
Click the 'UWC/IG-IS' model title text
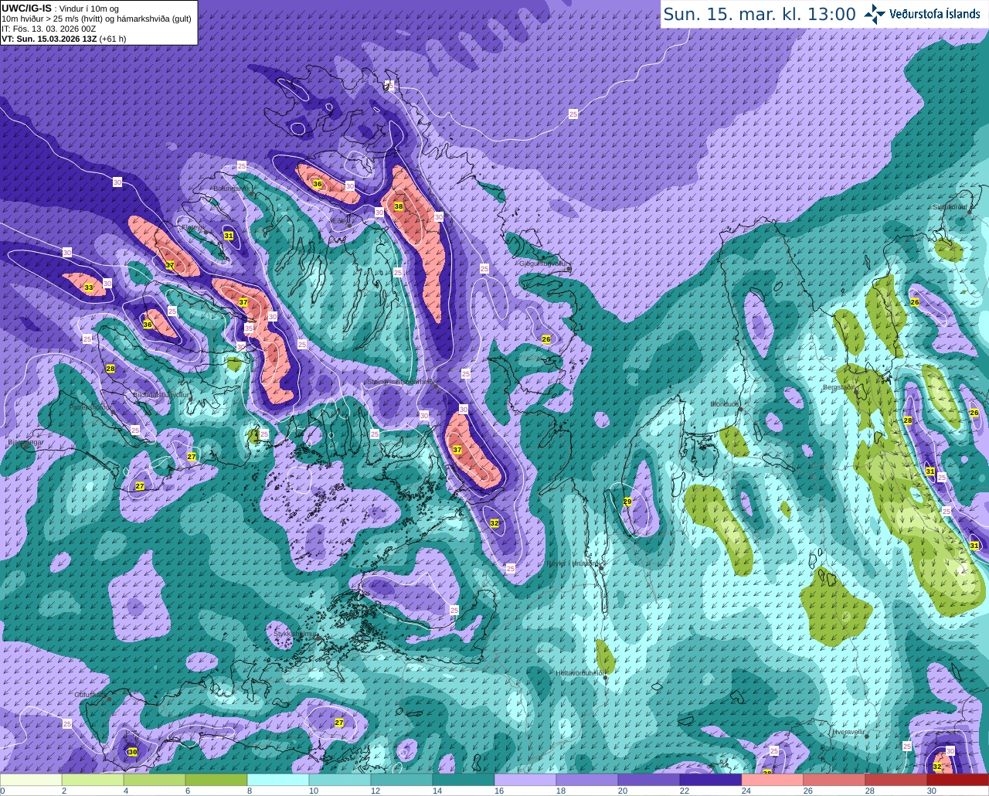[x=26, y=8]
